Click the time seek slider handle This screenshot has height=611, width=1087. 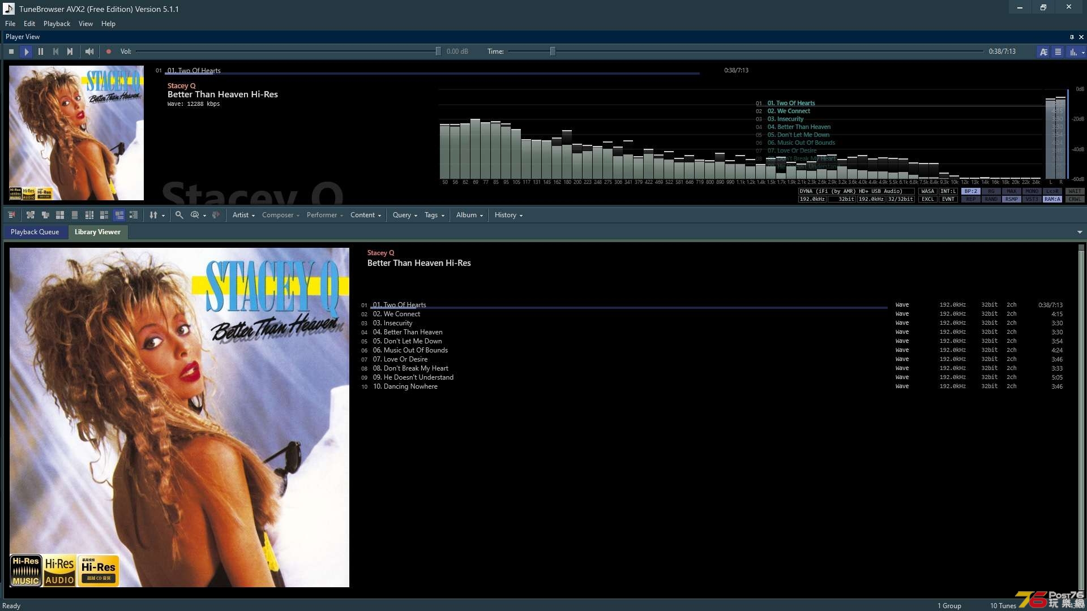click(553, 51)
